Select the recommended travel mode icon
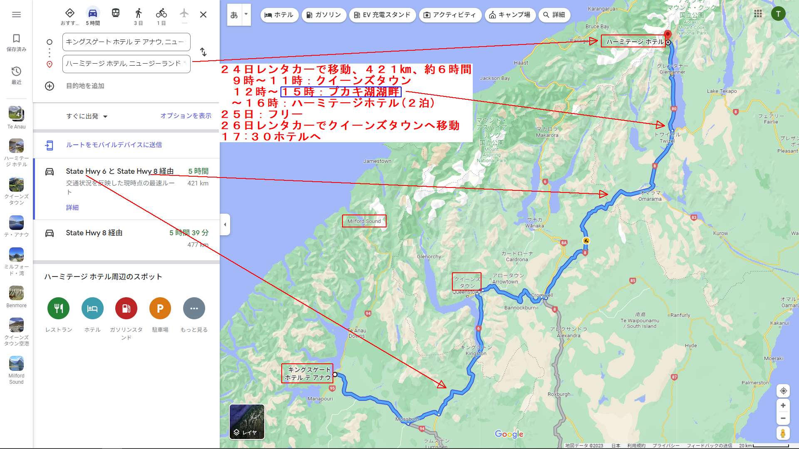This screenshot has width=799, height=449. tap(70, 17)
